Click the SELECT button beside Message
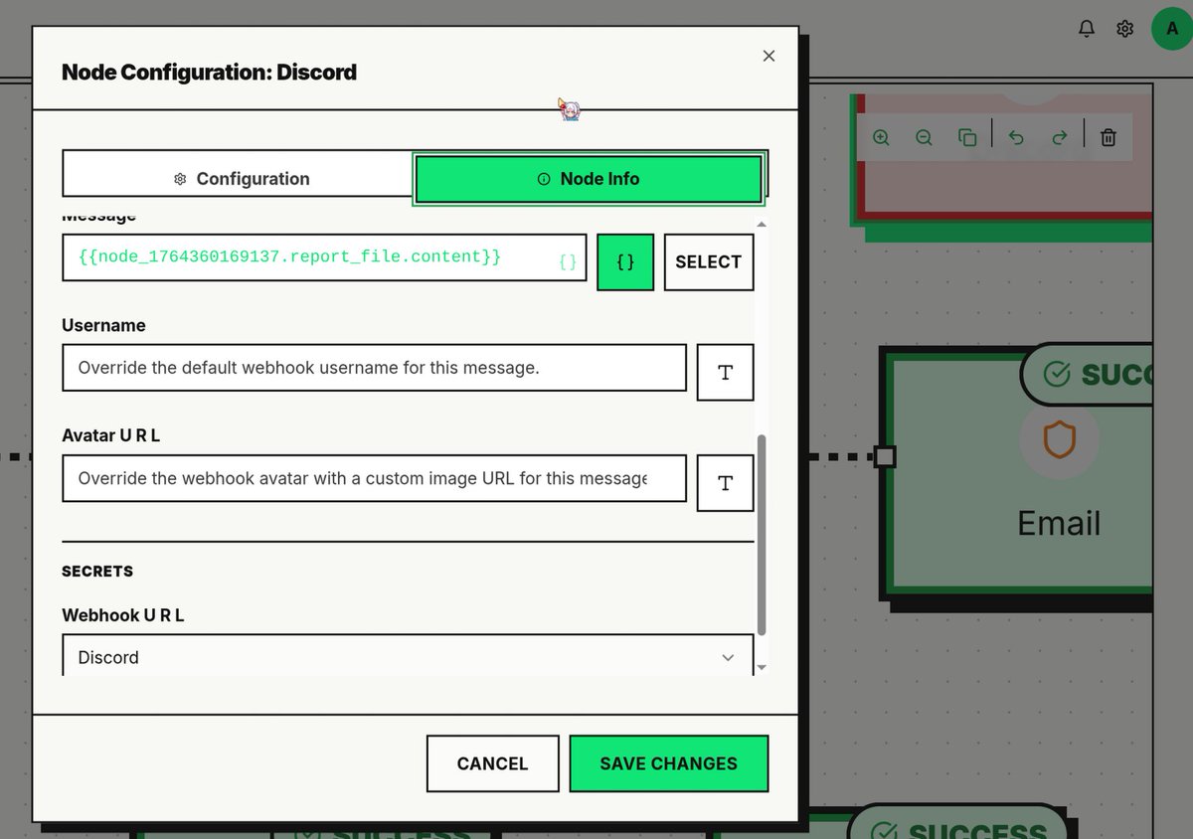Image resolution: width=1193 pixels, height=839 pixels. (x=708, y=262)
